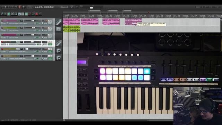Click the second region marker above the ruler
The width and height of the screenshot is (222, 125).
pos(112,11)
